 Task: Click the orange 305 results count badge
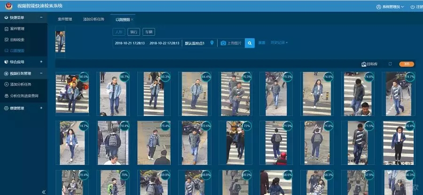tap(407, 64)
